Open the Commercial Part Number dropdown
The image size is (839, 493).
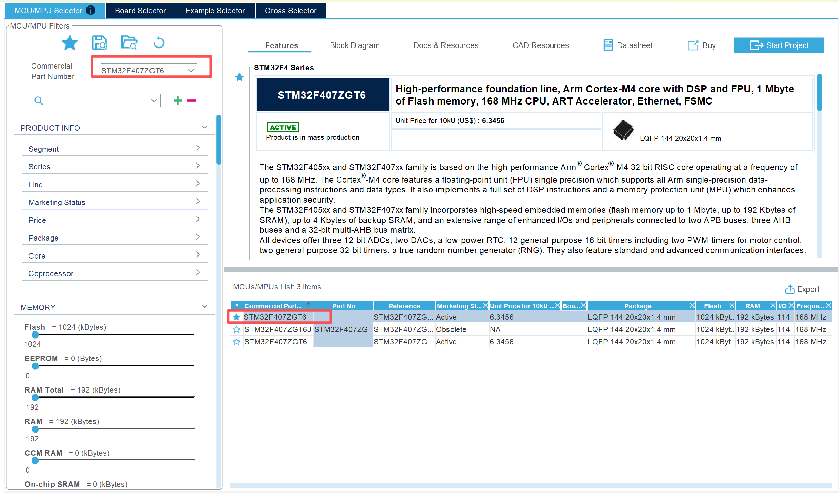[x=191, y=70]
